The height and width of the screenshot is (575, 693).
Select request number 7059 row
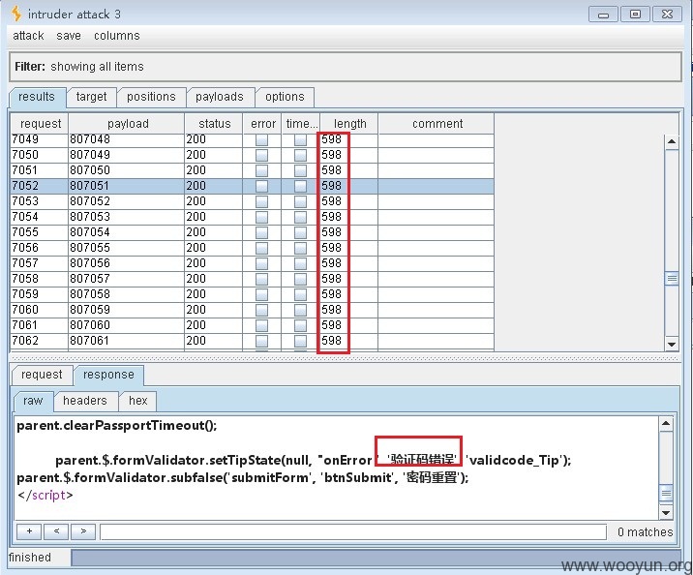point(252,294)
